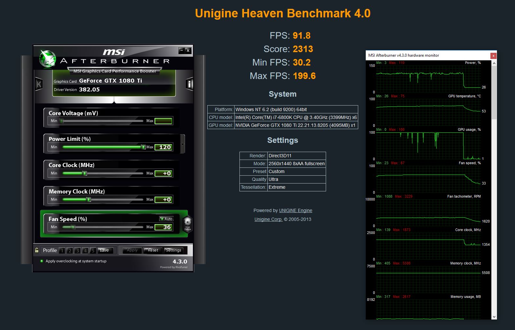Click the 'Ultra' quality cell
The image size is (515, 330).
pos(297,179)
